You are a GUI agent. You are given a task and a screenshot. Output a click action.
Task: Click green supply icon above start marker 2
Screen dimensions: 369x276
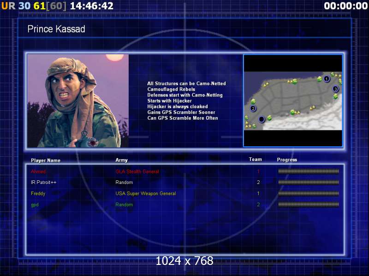point(253,101)
